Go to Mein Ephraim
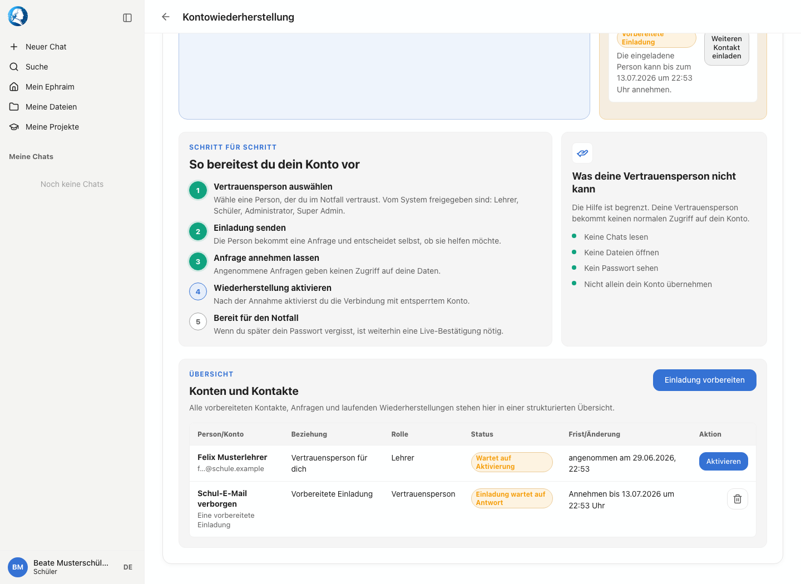The width and height of the screenshot is (801, 584). (x=72, y=87)
